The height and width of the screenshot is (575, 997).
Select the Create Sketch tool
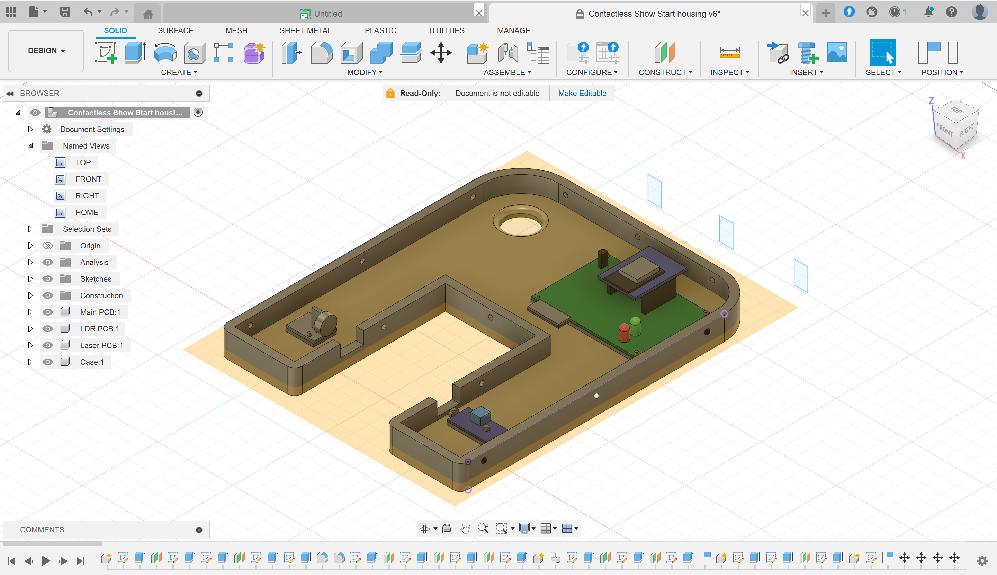click(105, 53)
